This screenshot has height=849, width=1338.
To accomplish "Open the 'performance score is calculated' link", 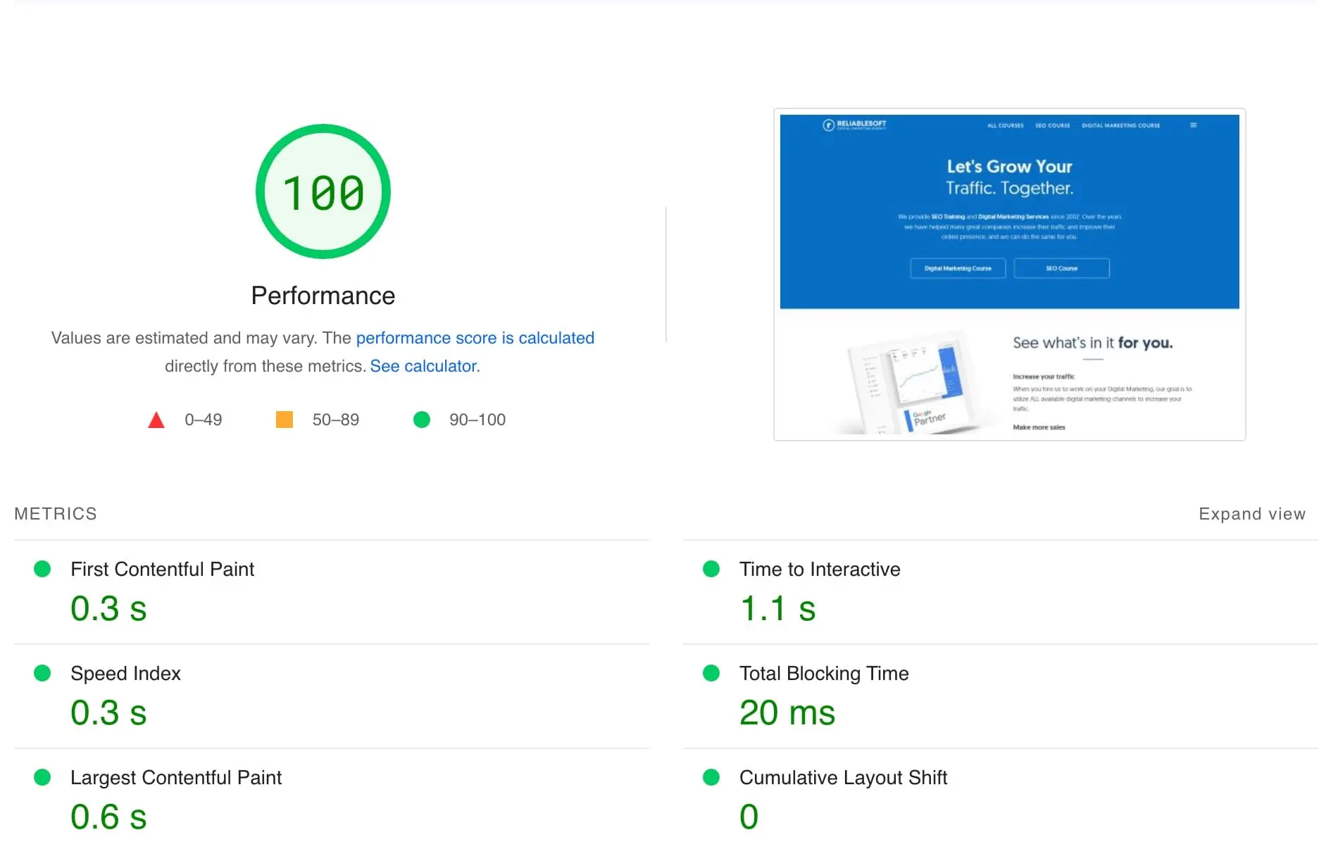I will click(475, 338).
